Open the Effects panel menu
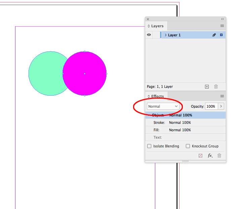Viewport: 242px width, 209px height. (222, 96)
